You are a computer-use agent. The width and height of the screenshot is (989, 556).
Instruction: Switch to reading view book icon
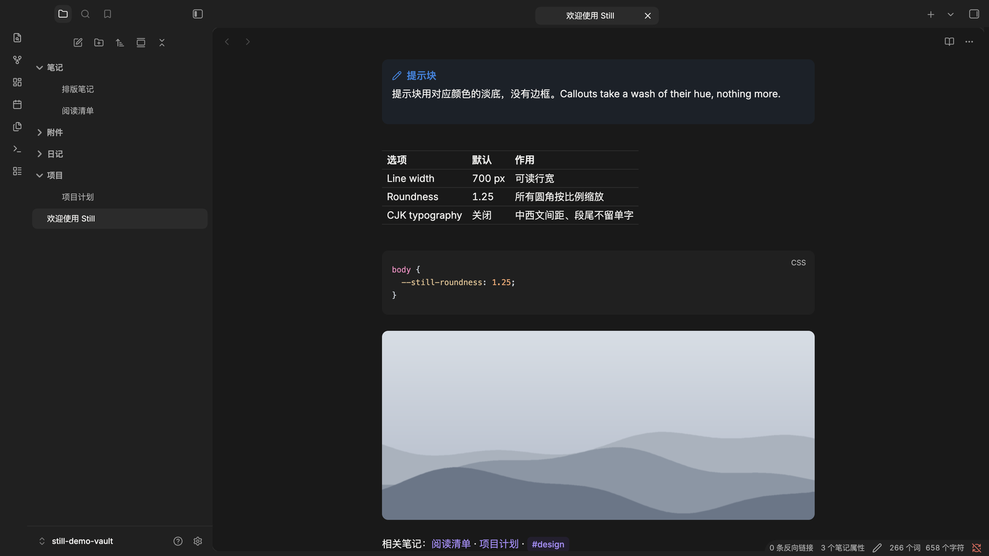click(x=949, y=41)
